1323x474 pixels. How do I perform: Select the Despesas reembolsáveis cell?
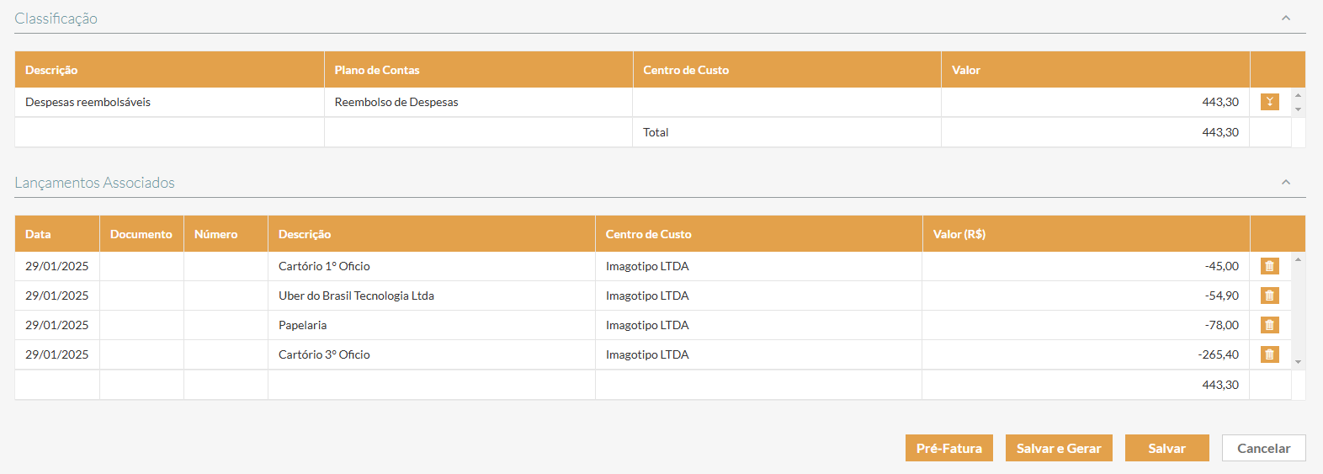(169, 102)
